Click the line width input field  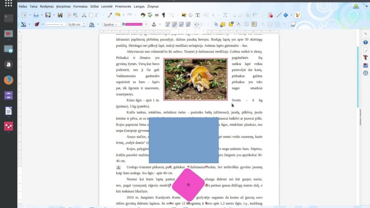click(x=75, y=24)
